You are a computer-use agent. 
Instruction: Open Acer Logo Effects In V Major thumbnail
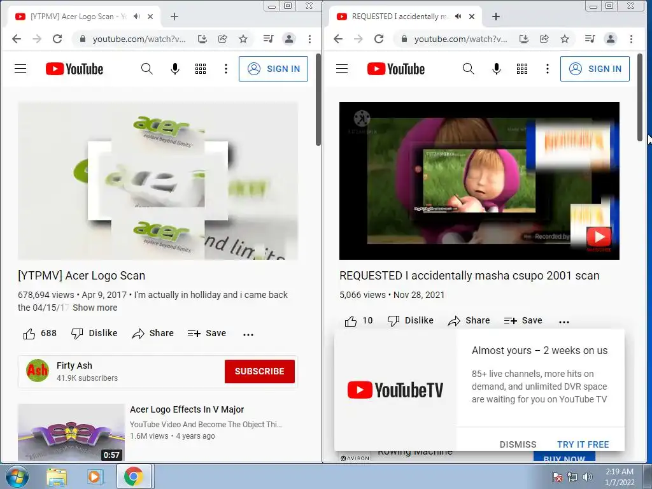point(71,432)
